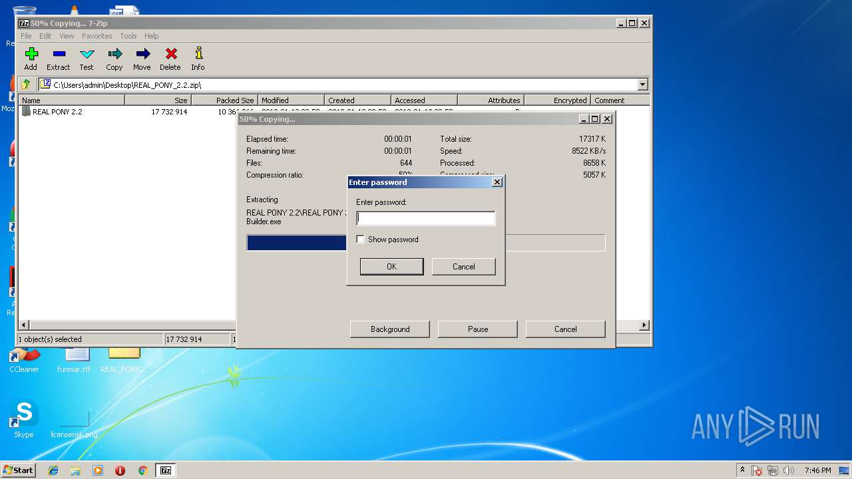Close the Copying progress window
This screenshot has height=479, width=852.
tap(606, 119)
